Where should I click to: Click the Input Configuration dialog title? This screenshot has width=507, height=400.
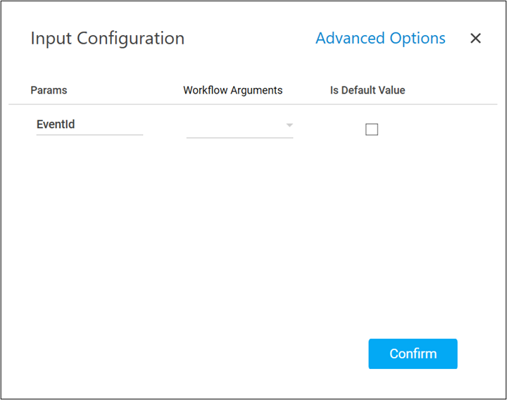(107, 39)
